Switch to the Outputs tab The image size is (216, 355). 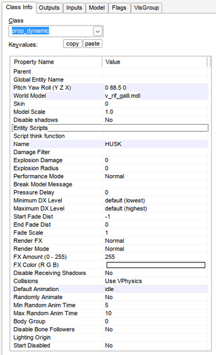pyautogui.click(x=49, y=8)
